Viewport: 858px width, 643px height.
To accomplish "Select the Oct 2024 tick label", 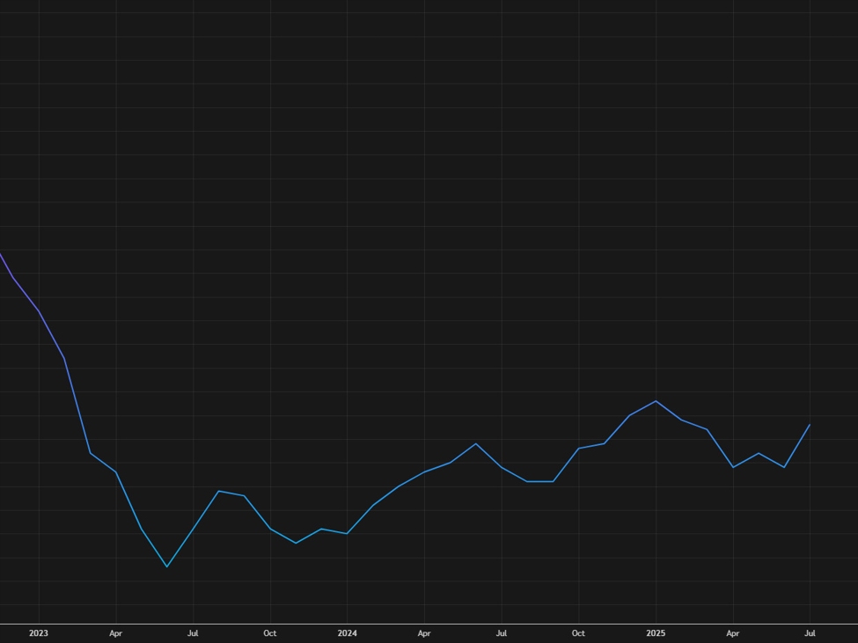I will pos(578,632).
